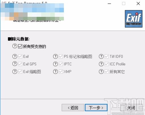Open help icon beside PS 标记和缩略图

[x=55, y=56]
